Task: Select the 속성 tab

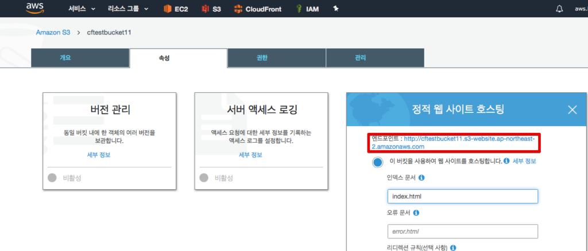Action: (179, 58)
